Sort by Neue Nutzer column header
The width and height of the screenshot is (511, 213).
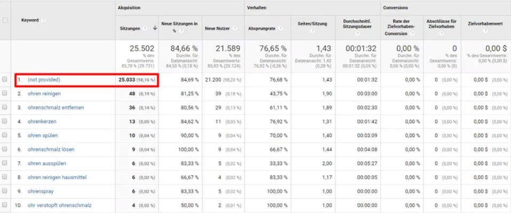tap(217, 29)
